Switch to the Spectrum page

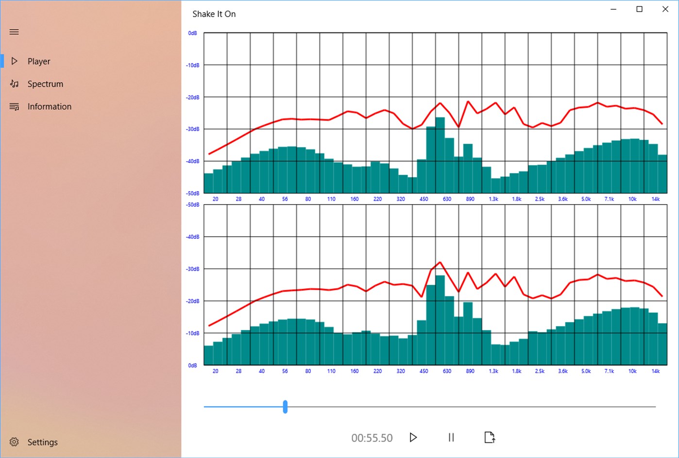pyautogui.click(x=45, y=83)
